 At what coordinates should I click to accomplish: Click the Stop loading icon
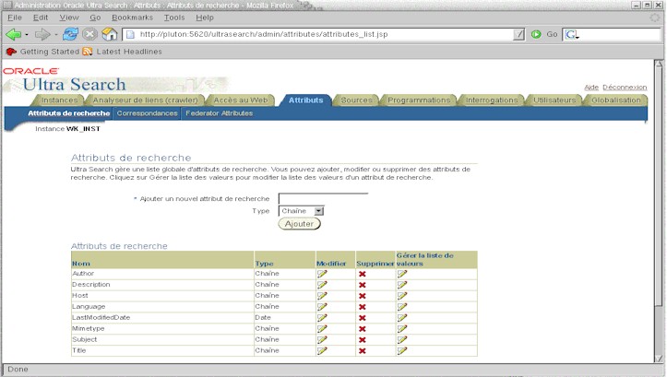pyautogui.click(x=89, y=34)
